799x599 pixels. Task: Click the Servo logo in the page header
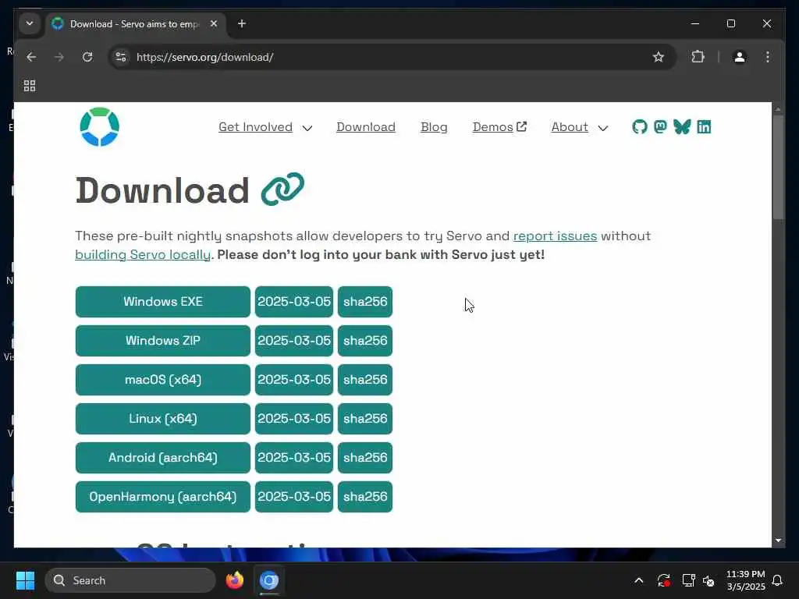tap(100, 127)
